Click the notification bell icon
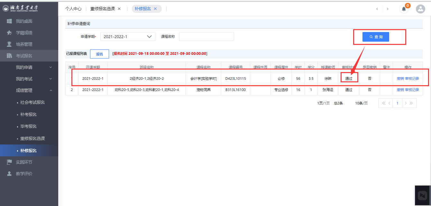The height and width of the screenshot is (206, 431). point(404,9)
